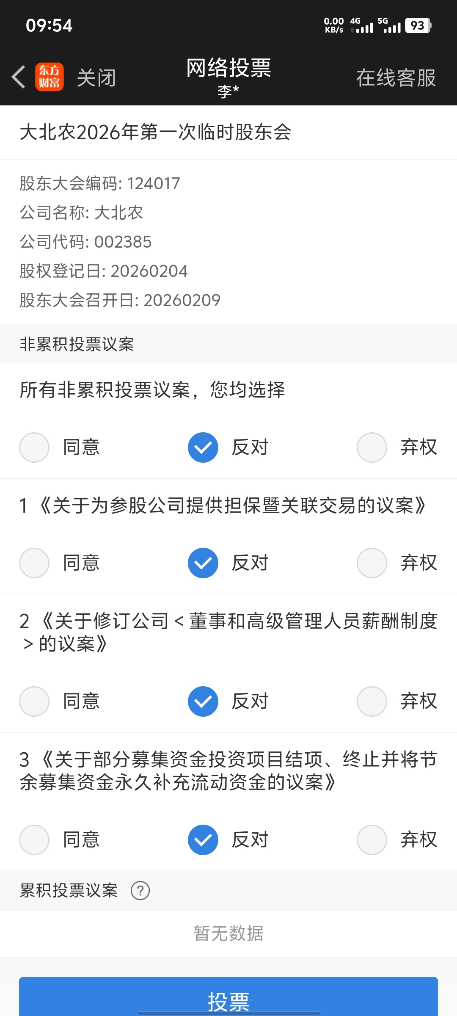Open 在线客服 online support
Image resolution: width=457 pixels, height=1016 pixels.
396,78
